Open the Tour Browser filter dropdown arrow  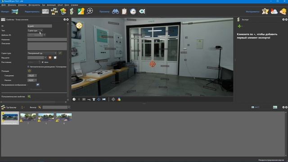[x=69, y=107]
